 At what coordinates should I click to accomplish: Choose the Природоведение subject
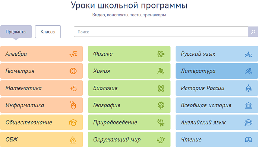click(x=129, y=122)
